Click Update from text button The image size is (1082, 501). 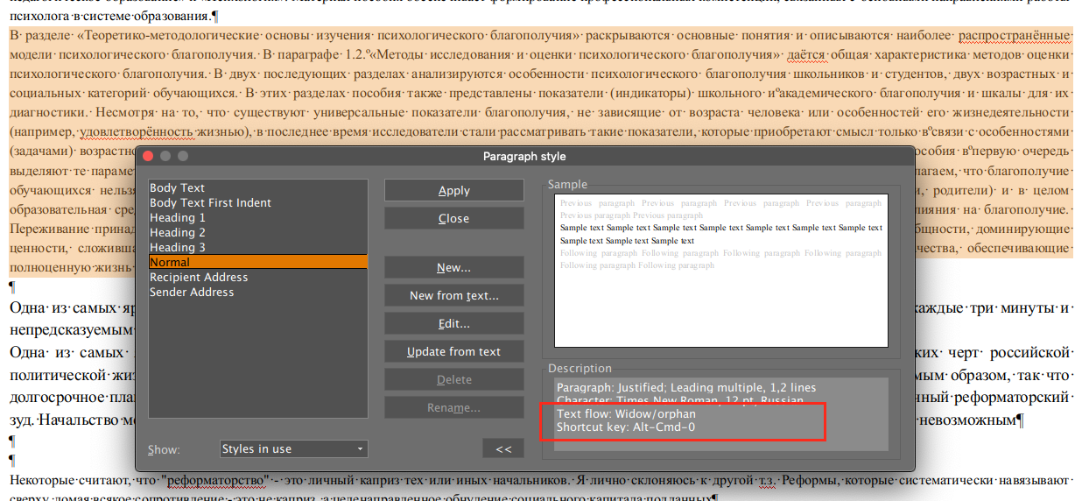(453, 351)
